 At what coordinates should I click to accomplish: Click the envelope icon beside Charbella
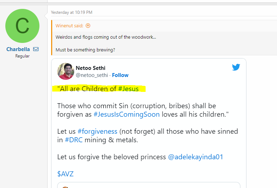point(36,49)
